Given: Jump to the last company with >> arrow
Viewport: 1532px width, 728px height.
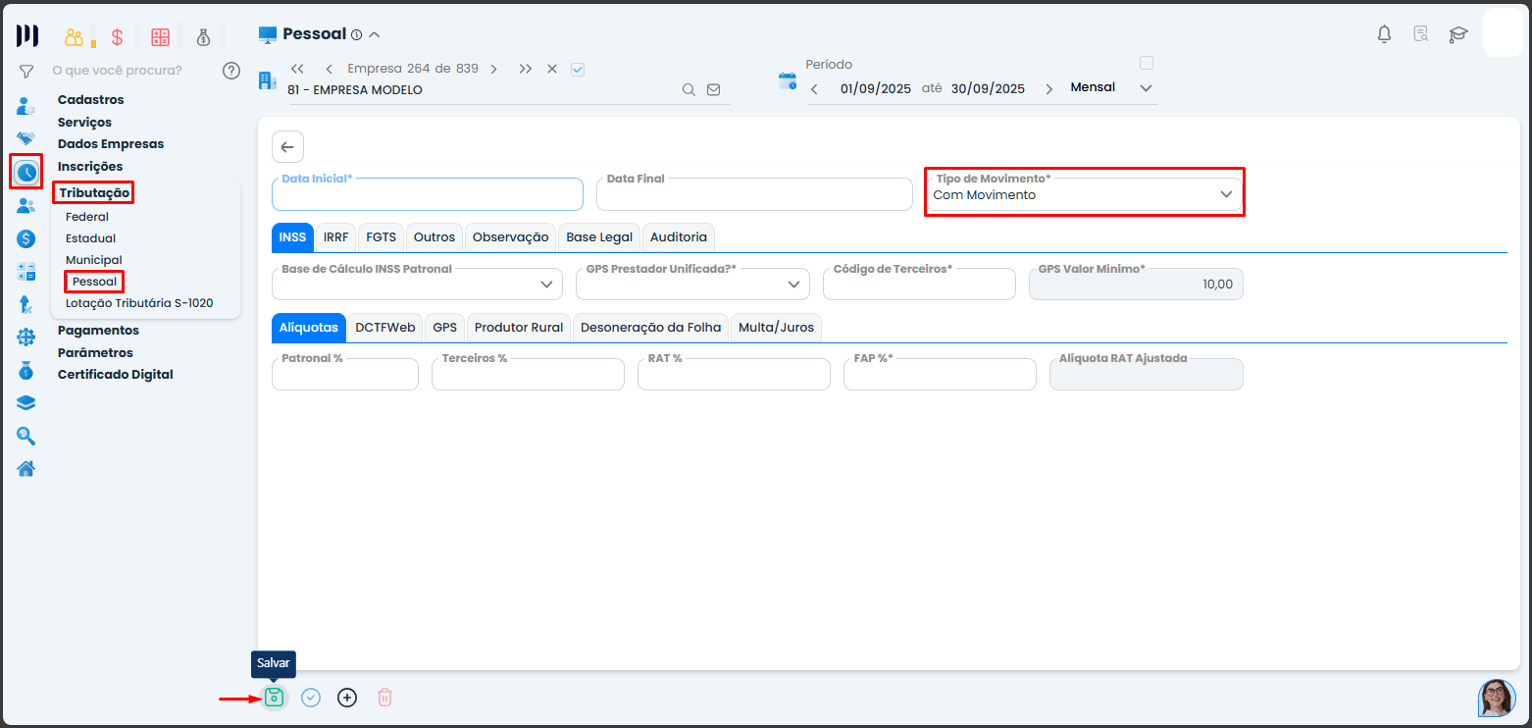Looking at the screenshot, I should pos(526,69).
